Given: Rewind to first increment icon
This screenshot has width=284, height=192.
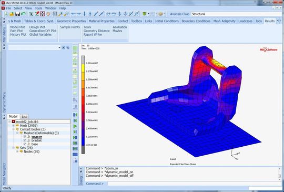Looking at the screenshot, I should (75, 115).
